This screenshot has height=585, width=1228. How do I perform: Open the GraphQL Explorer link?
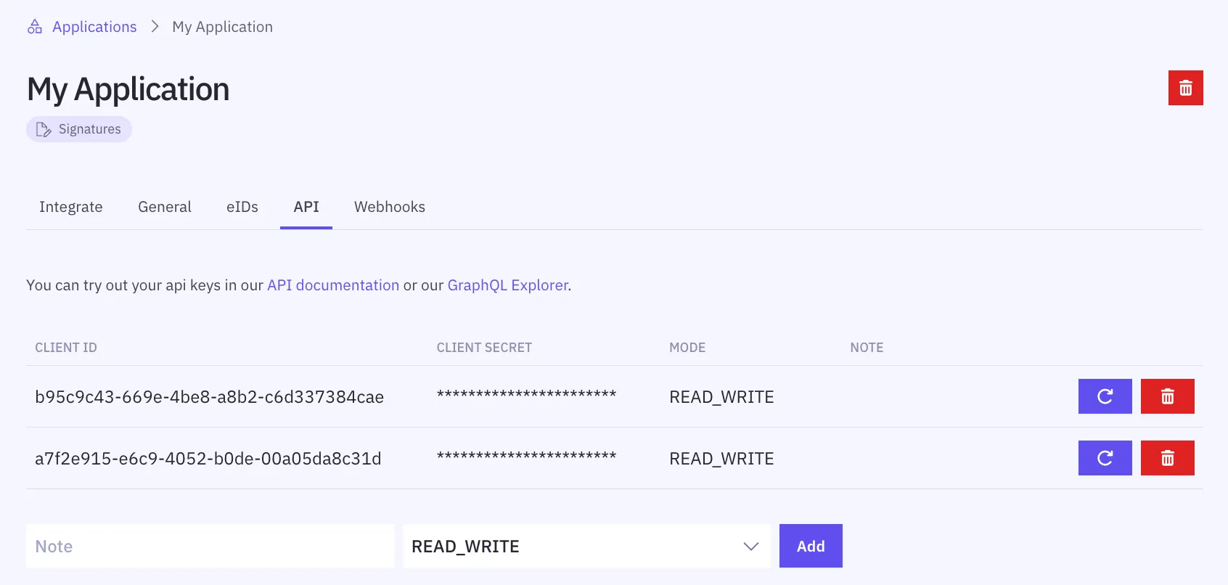tap(508, 285)
